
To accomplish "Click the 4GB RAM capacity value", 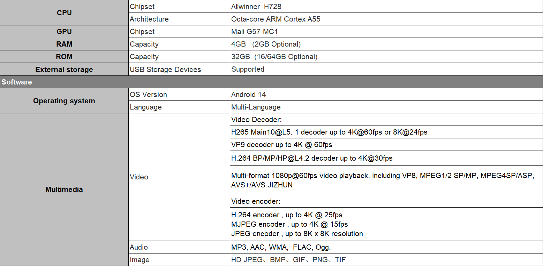I will tap(386, 44).
